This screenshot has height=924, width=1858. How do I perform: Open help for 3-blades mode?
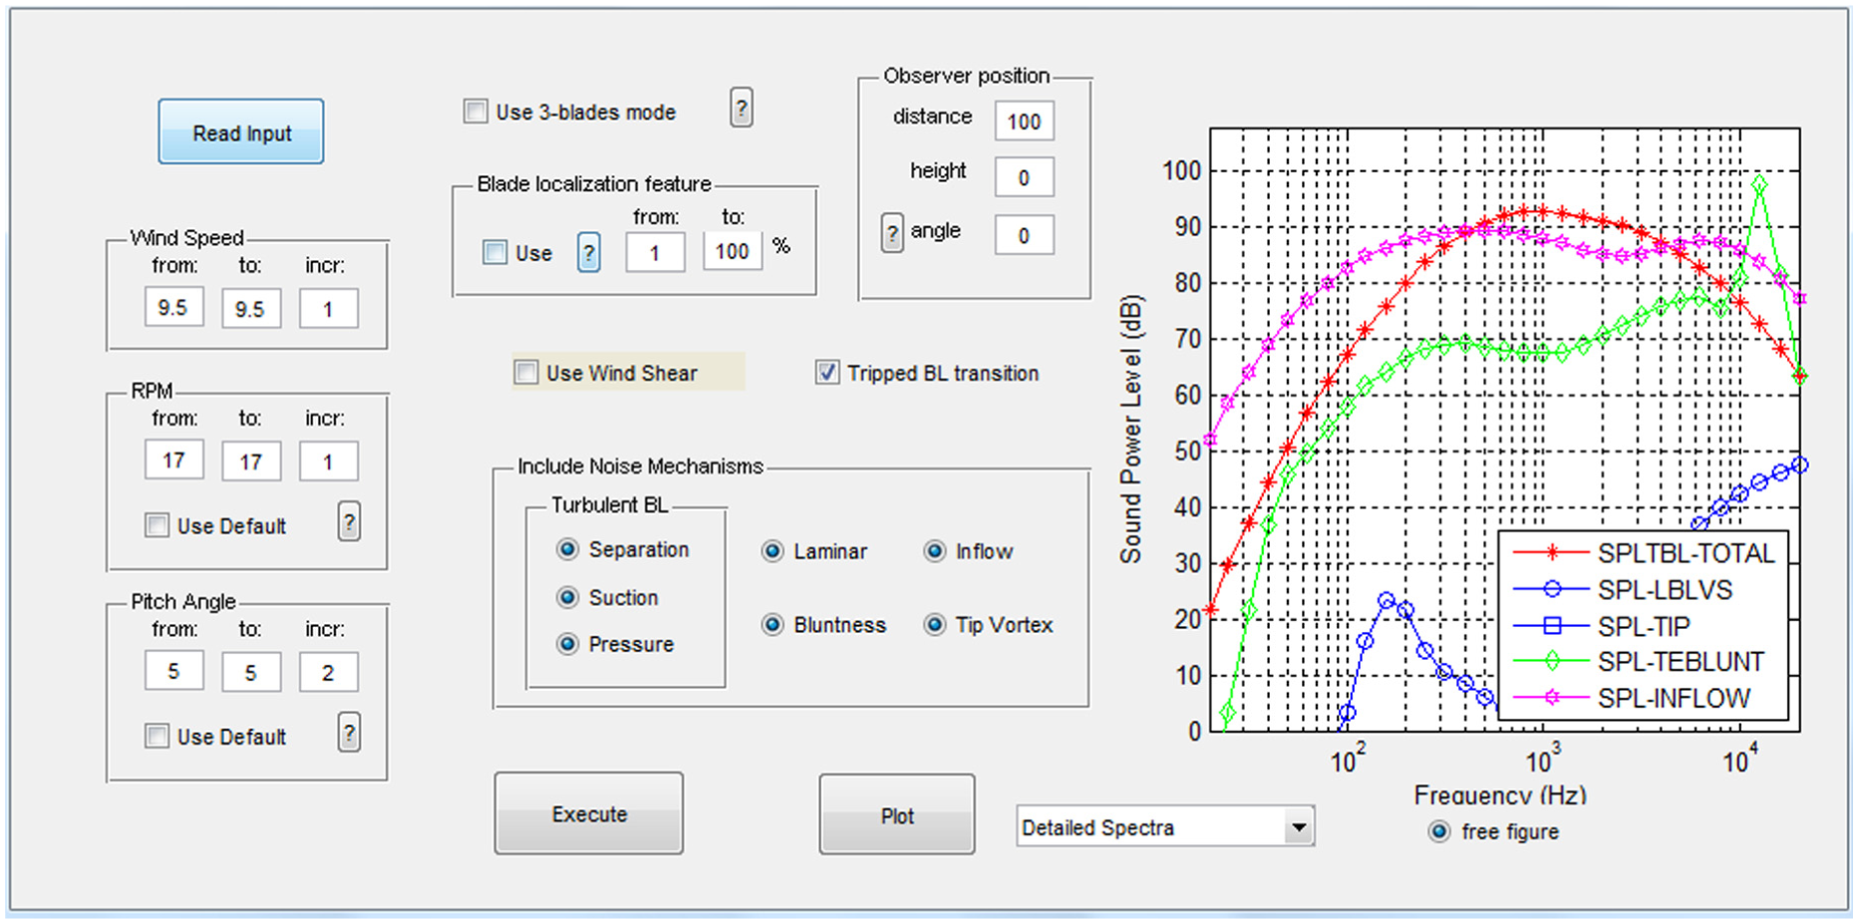[741, 108]
